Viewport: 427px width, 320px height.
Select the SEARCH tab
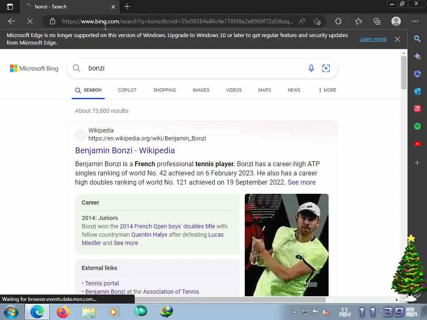(88, 90)
